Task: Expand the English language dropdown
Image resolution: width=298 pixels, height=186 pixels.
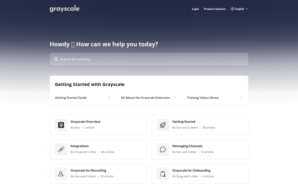Action: [239, 9]
